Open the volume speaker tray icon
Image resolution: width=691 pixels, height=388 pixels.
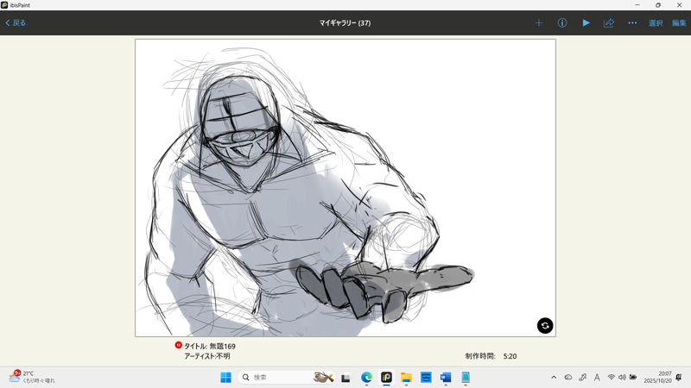coord(622,378)
